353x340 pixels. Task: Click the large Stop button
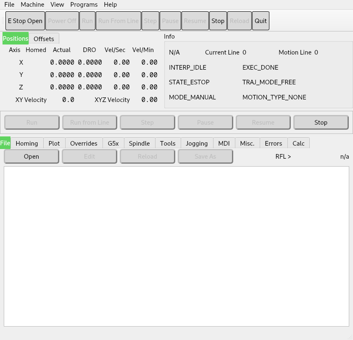click(x=321, y=123)
